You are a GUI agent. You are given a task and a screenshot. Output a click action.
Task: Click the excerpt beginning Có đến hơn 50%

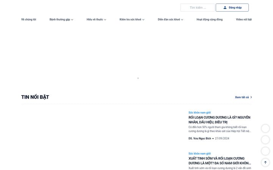click(x=220, y=129)
